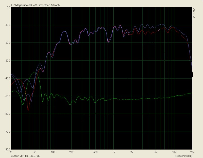The image size is (203, 158).
Task: Click the '-70.0' y-axis value
Action: tap(8, 132)
